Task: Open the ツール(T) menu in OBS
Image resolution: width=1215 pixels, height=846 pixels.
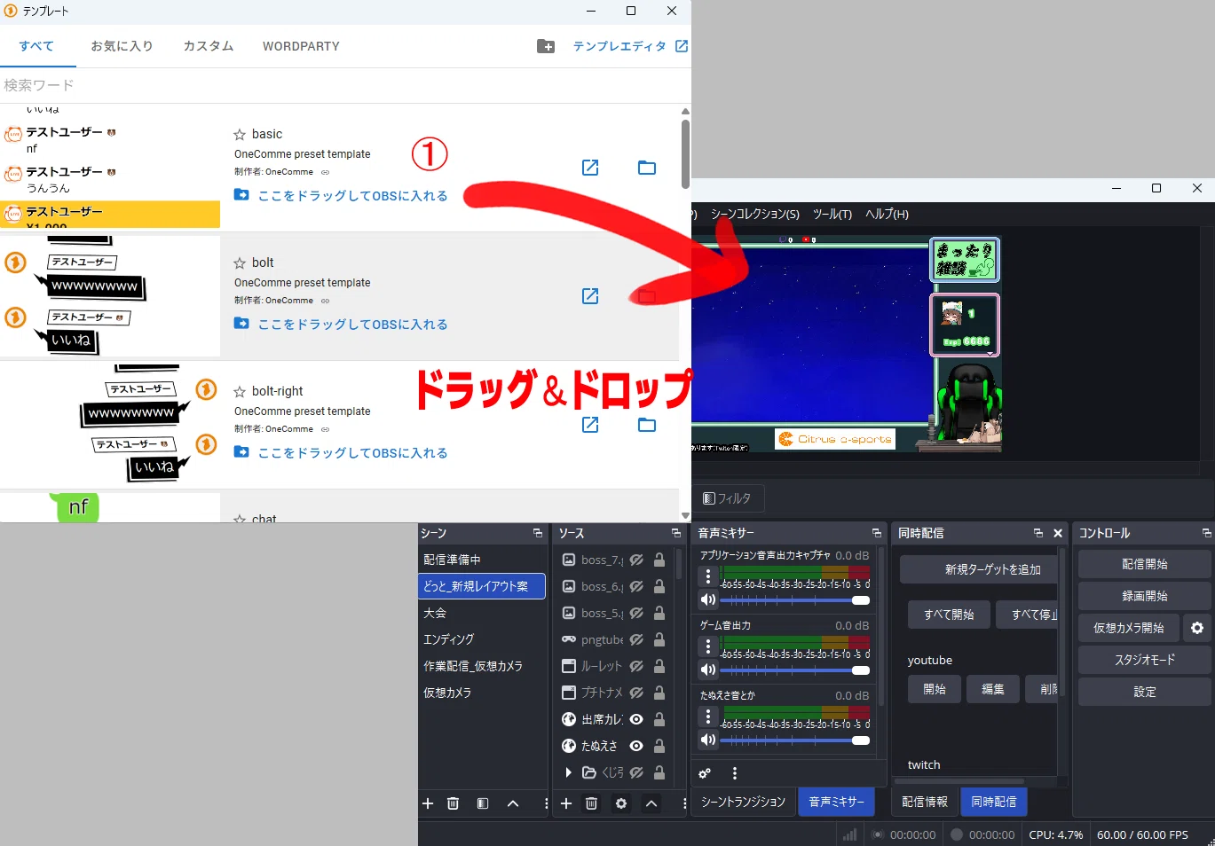Action: pyautogui.click(x=832, y=214)
